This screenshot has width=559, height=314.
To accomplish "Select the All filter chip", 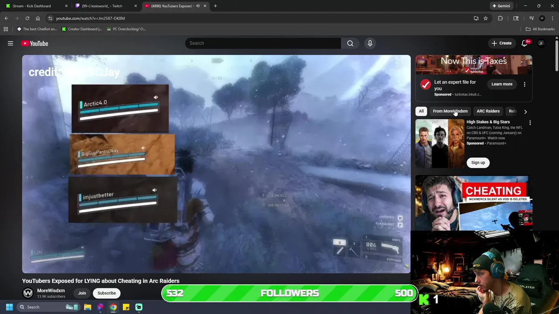I will 421,111.
